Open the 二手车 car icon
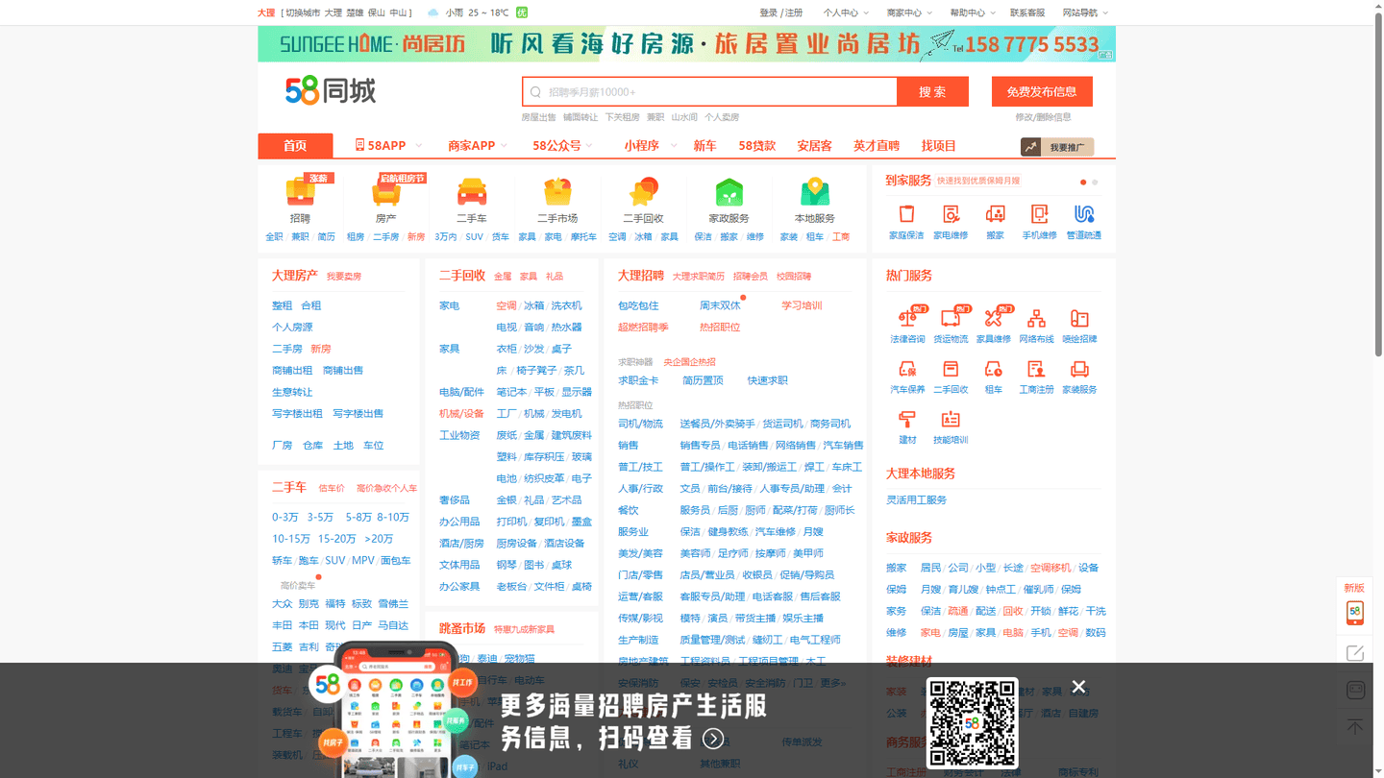This screenshot has height=778, width=1384. point(472,192)
